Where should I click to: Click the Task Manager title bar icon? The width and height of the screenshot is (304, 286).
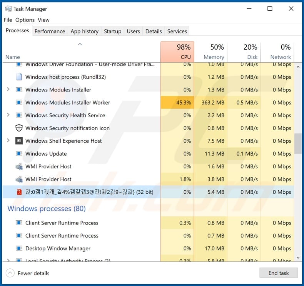click(8, 9)
